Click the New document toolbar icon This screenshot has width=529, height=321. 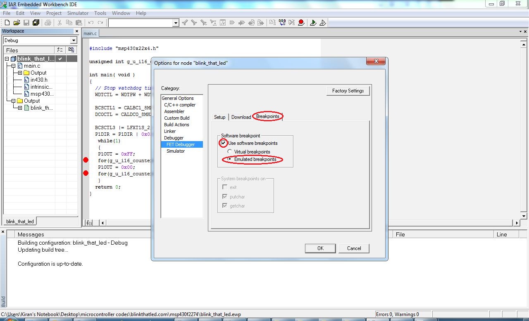click(x=7, y=23)
